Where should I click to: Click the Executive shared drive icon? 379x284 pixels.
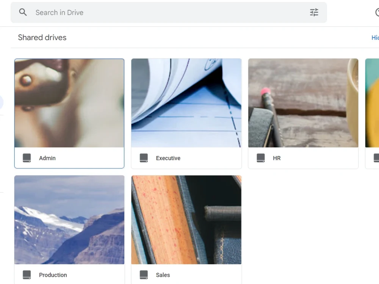pyautogui.click(x=144, y=158)
